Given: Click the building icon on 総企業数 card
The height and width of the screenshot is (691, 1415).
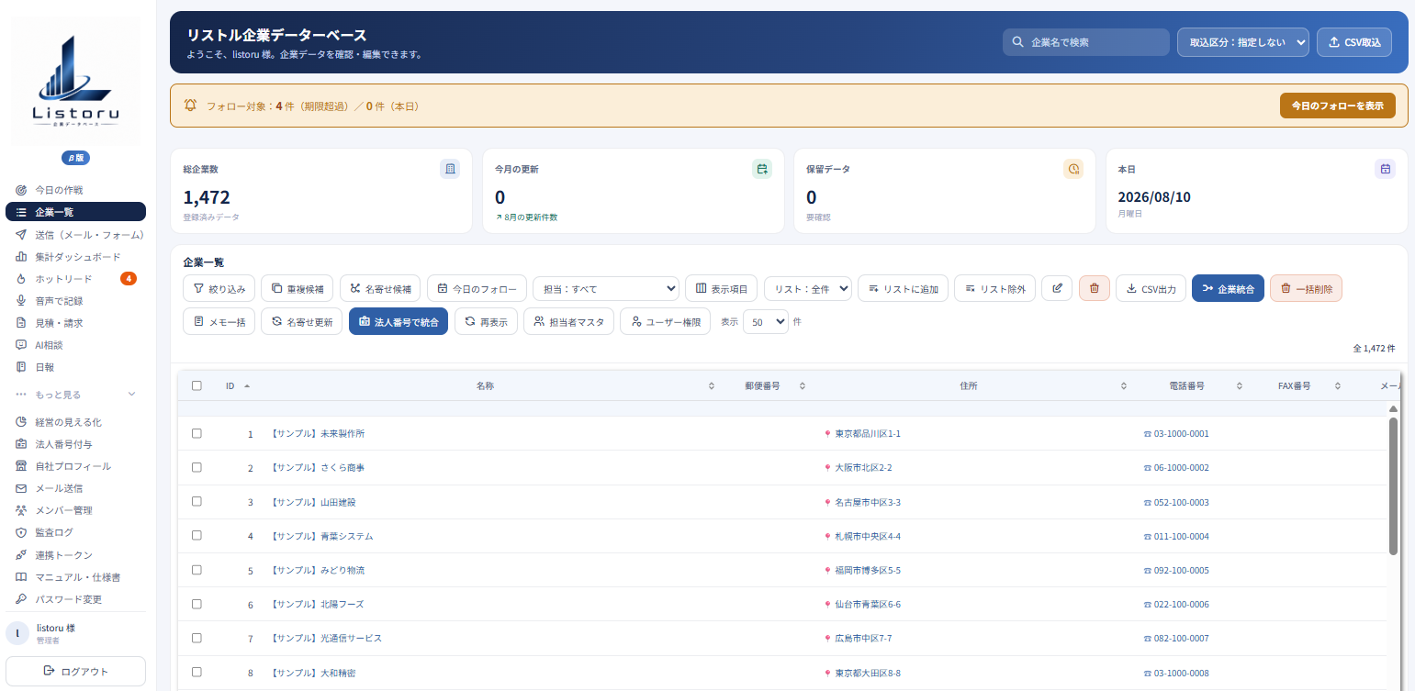Looking at the screenshot, I should coord(450,169).
